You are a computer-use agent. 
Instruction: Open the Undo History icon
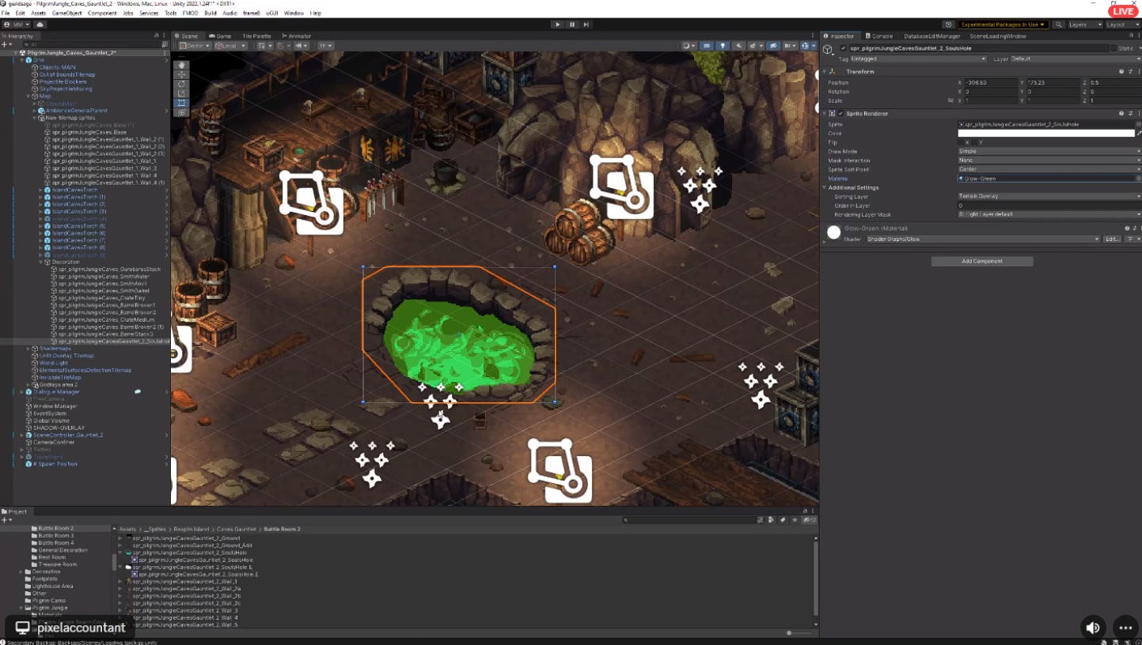[950, 25]
